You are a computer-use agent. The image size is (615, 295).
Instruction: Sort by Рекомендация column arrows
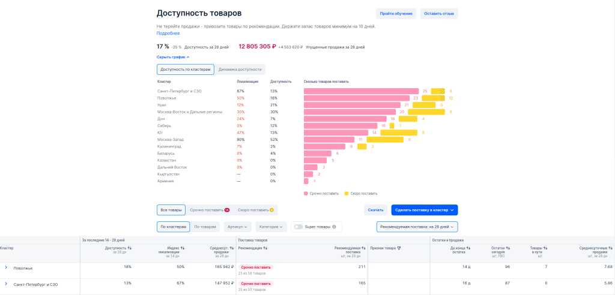tap(265, 248)
